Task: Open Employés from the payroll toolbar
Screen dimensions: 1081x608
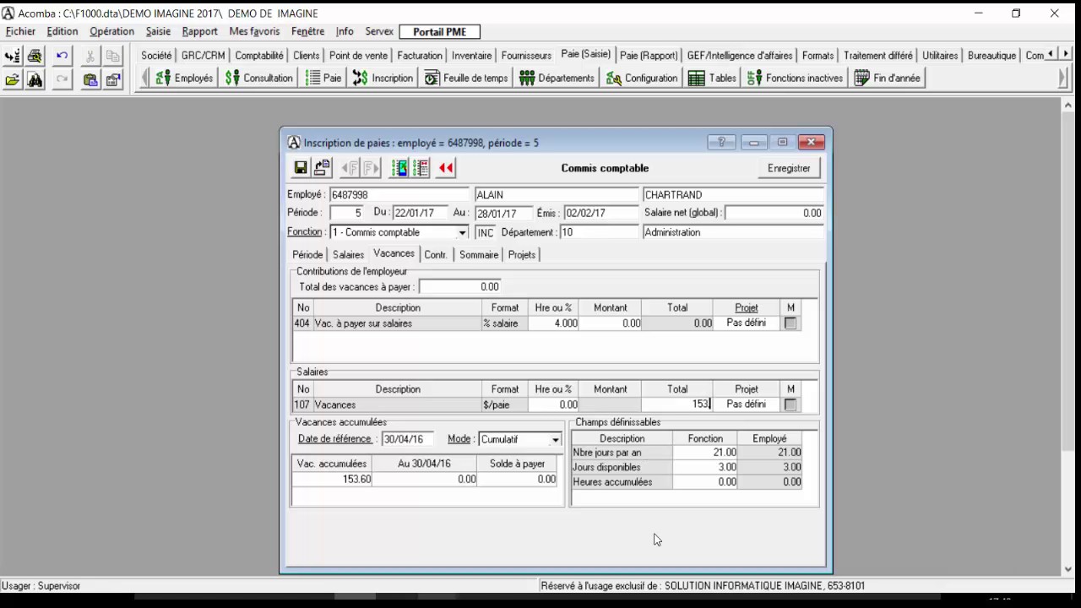Action: click(184, 78)
